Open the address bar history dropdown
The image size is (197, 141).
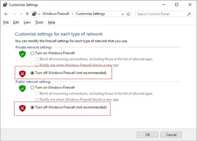pyautogui.click(x=123, y=14)
